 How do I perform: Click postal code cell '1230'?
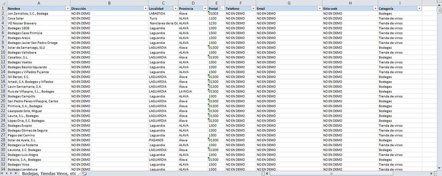pos(216,23)
